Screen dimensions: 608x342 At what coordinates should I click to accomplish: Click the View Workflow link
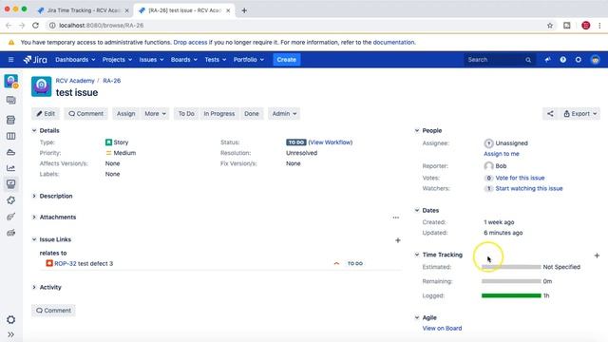[331, 142]
